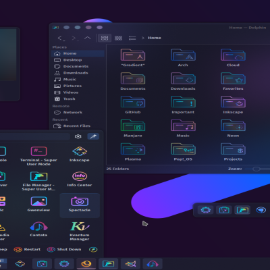Open orange ring browser icon in taskbar

coord(86,263)
